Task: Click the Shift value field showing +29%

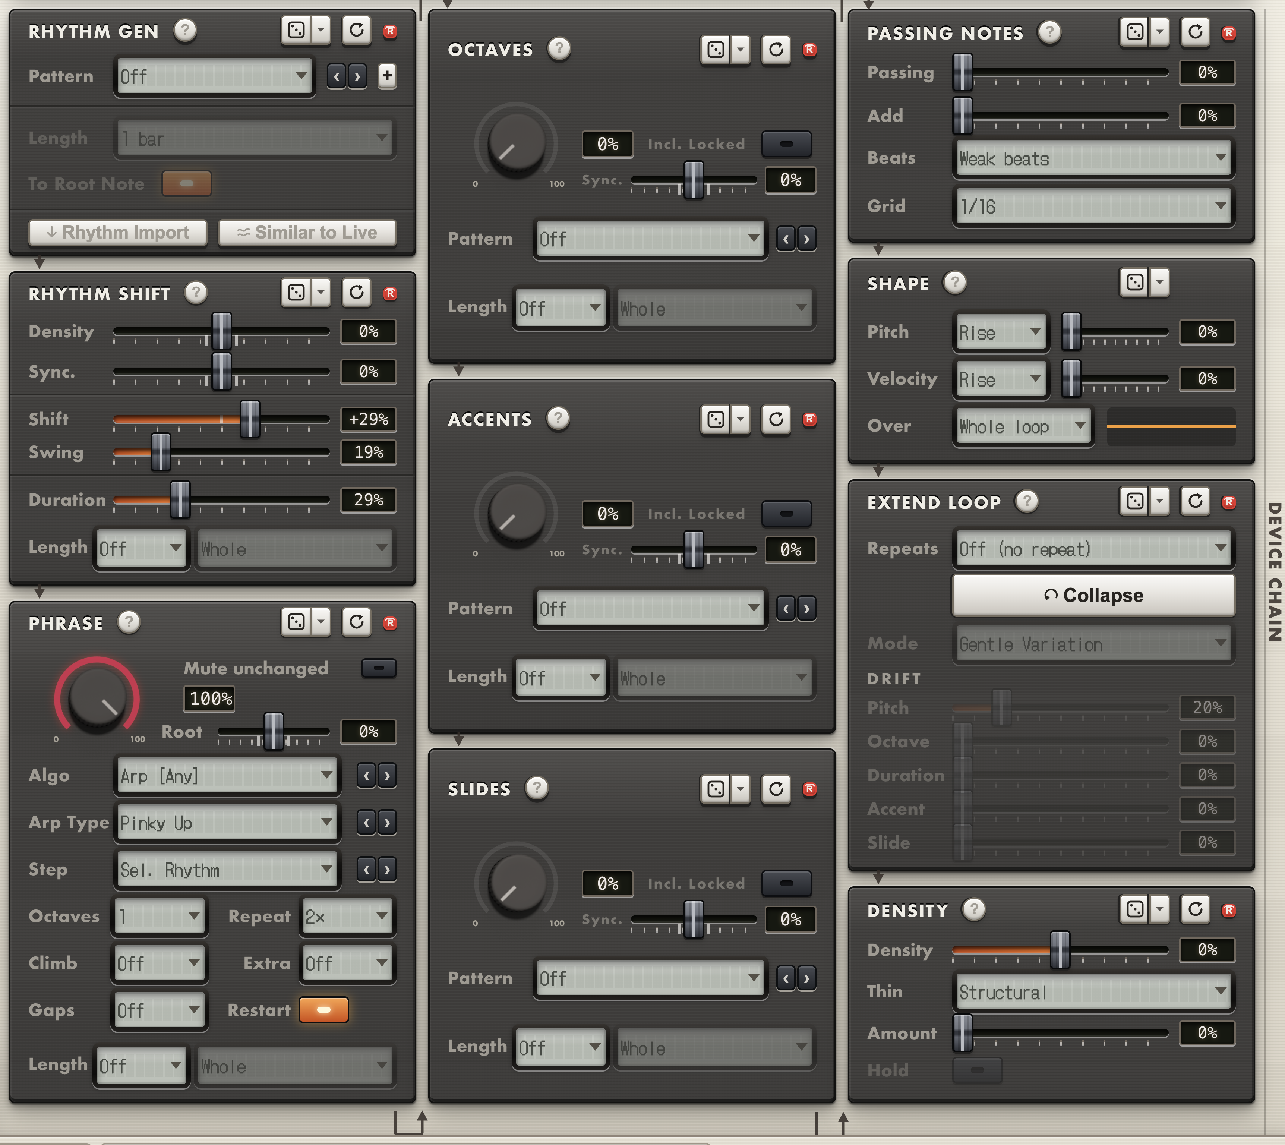Action: point(369,419)
